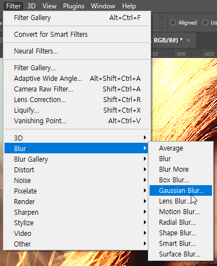Choose Vanishing Point...
Viewport: 217px width, 266px height.
[x=77, y=121]
